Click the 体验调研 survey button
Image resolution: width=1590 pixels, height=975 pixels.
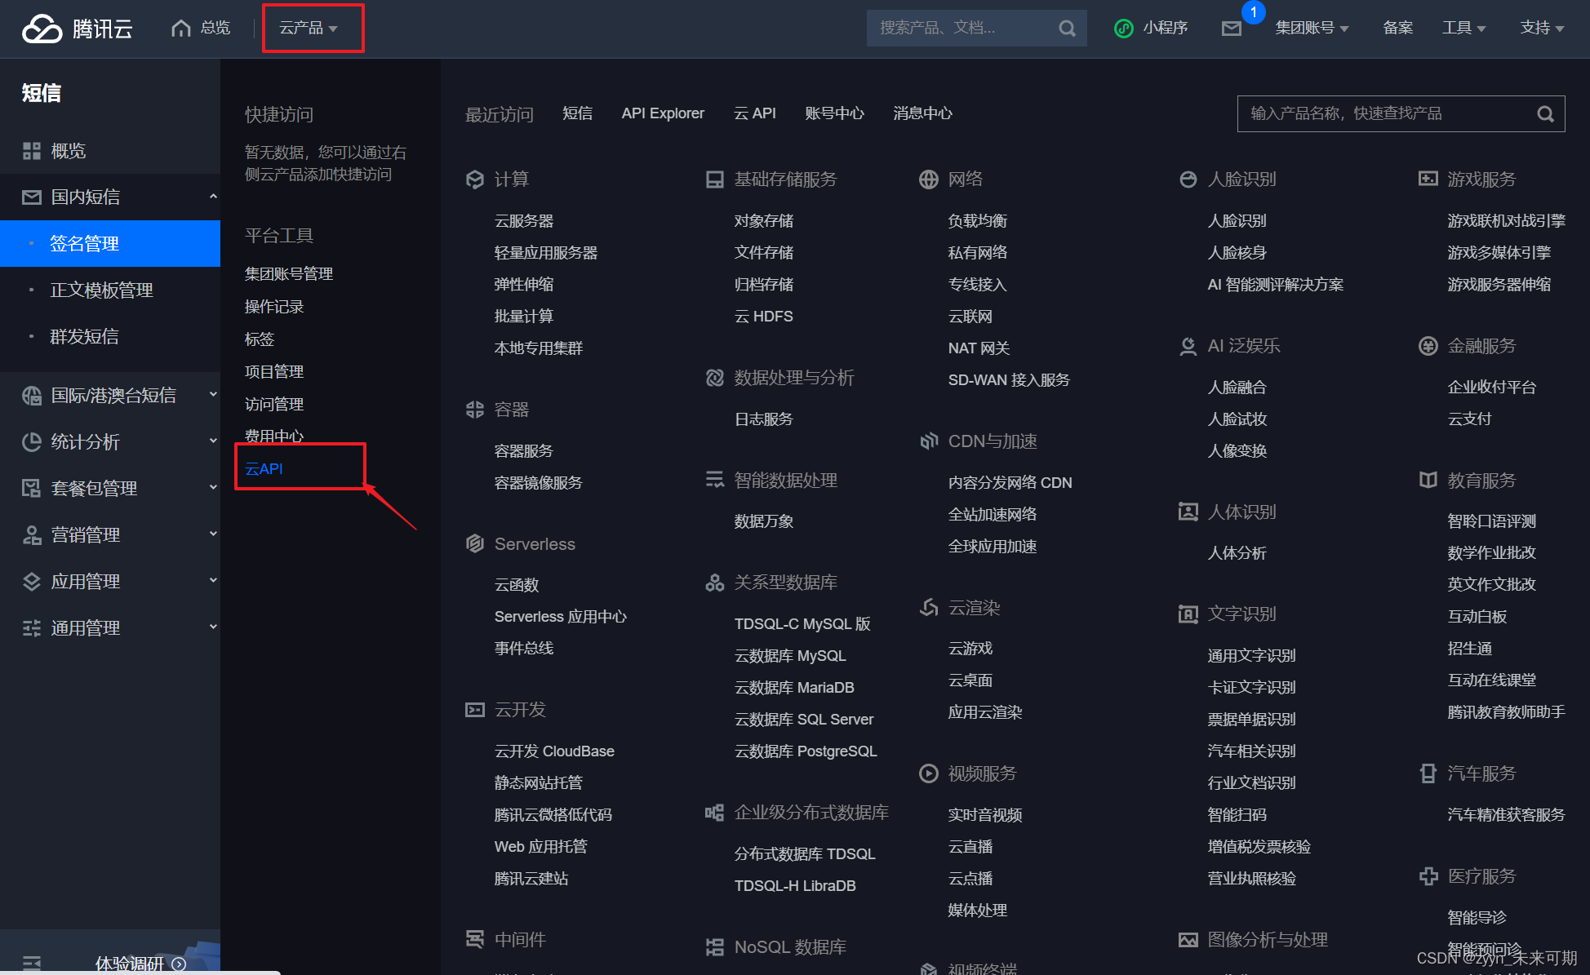140,964
